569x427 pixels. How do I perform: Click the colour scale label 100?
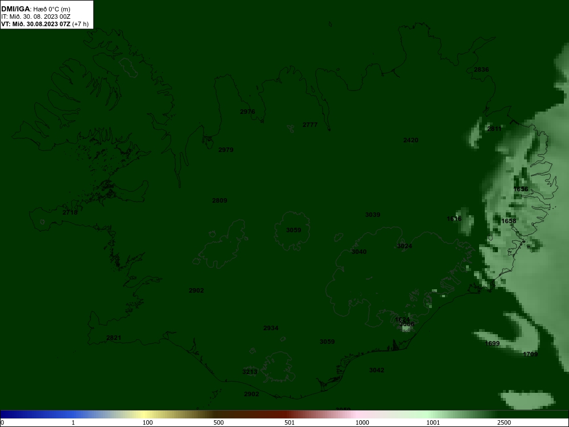pyautogui.click(x=148, y=422)
